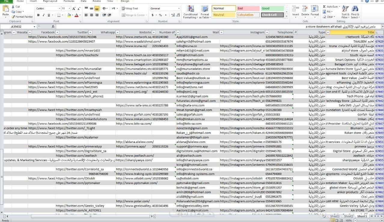Toggle Bold formatting
The height and width of the screenshot is (222, 384).
tap(38, 15)
